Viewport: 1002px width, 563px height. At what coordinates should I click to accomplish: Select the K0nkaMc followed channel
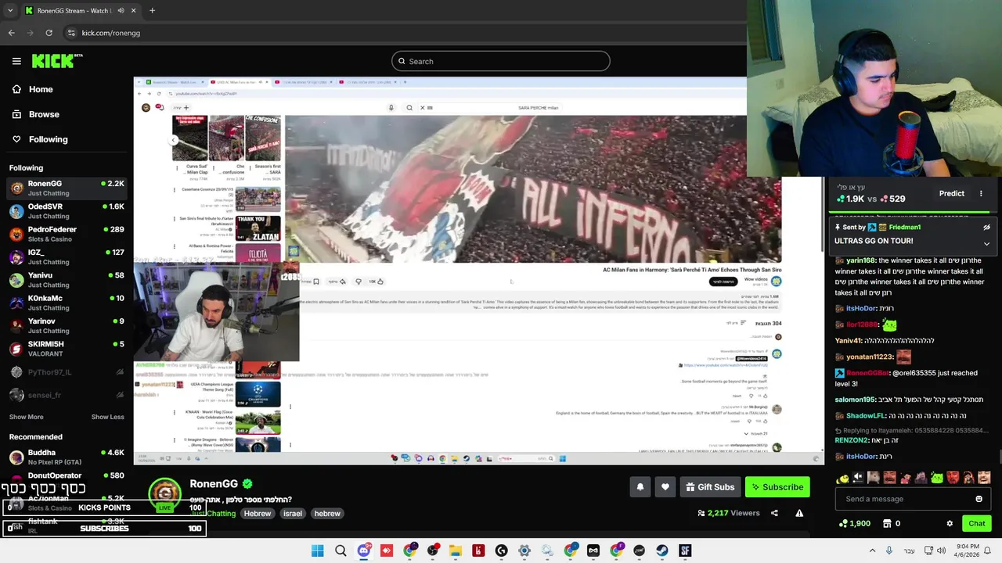coord(67,303)
